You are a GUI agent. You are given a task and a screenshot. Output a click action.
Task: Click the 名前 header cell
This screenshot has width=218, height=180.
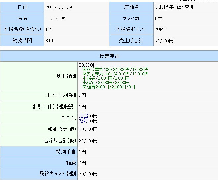coord(22,18)
